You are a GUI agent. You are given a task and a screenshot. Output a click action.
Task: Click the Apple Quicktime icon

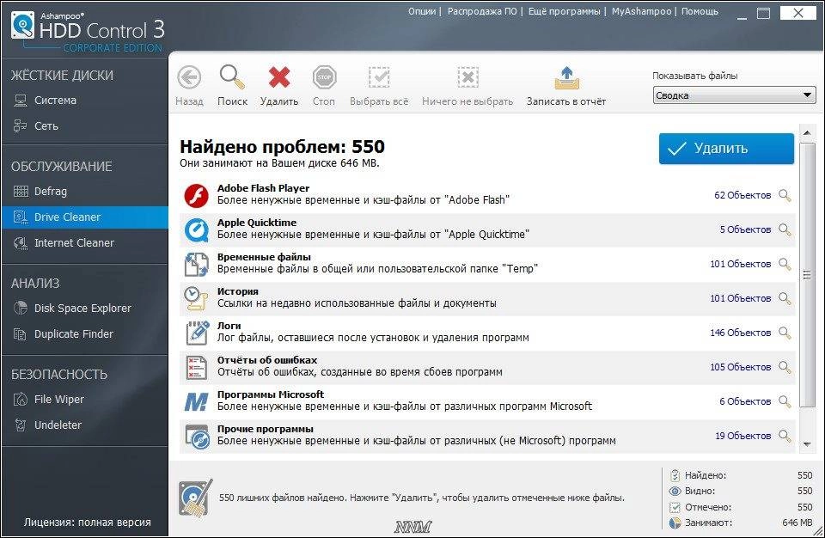196,230
